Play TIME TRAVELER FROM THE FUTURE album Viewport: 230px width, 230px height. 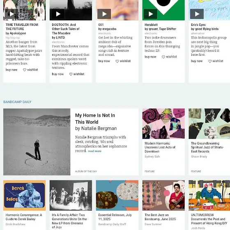pos(11,14)
